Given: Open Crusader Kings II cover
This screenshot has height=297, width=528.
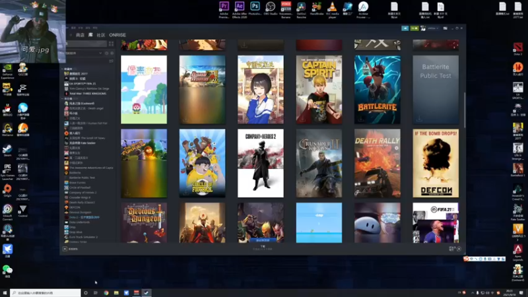Looking at the screenshot, I should pos(319,163).
